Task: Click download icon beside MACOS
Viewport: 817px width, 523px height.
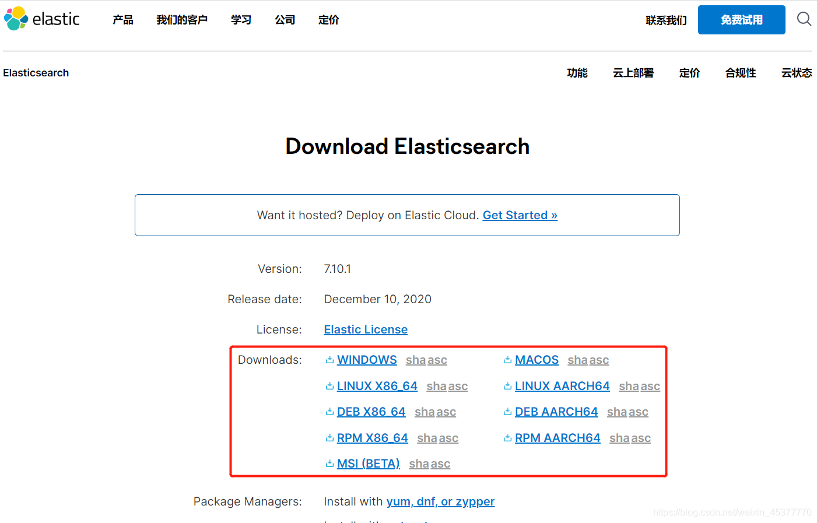Action: click(507, 360)
